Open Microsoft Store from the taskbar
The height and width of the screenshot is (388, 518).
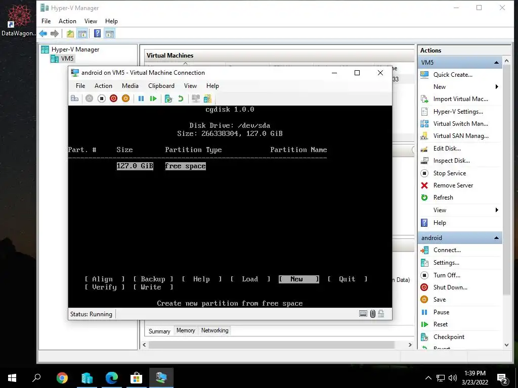136,378
